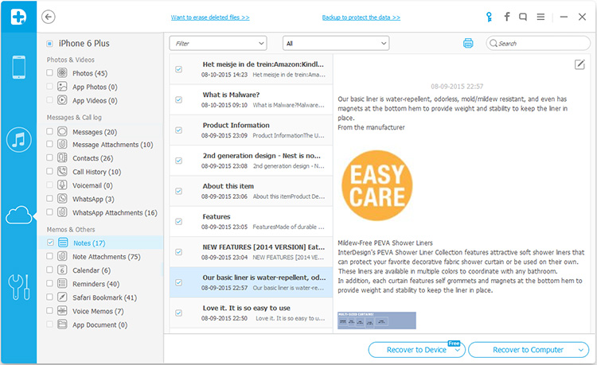Click the Voice Memos waveform icon

tap(62, 311)
